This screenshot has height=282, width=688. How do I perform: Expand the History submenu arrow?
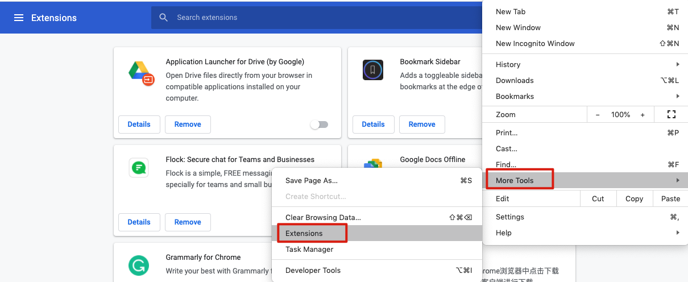tap(678, 64)
